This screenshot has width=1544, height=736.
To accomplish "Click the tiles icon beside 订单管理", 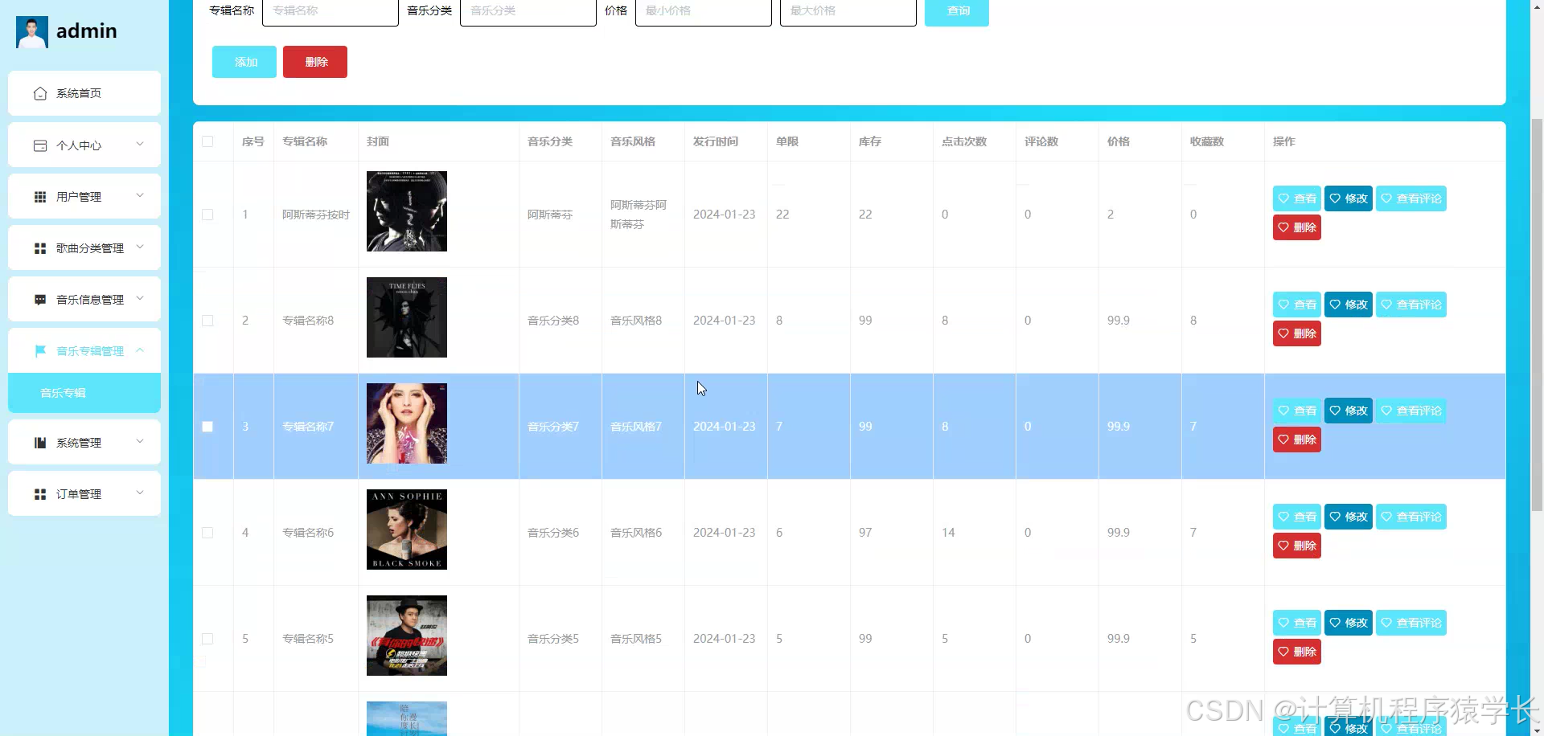I will coord(40,494).
